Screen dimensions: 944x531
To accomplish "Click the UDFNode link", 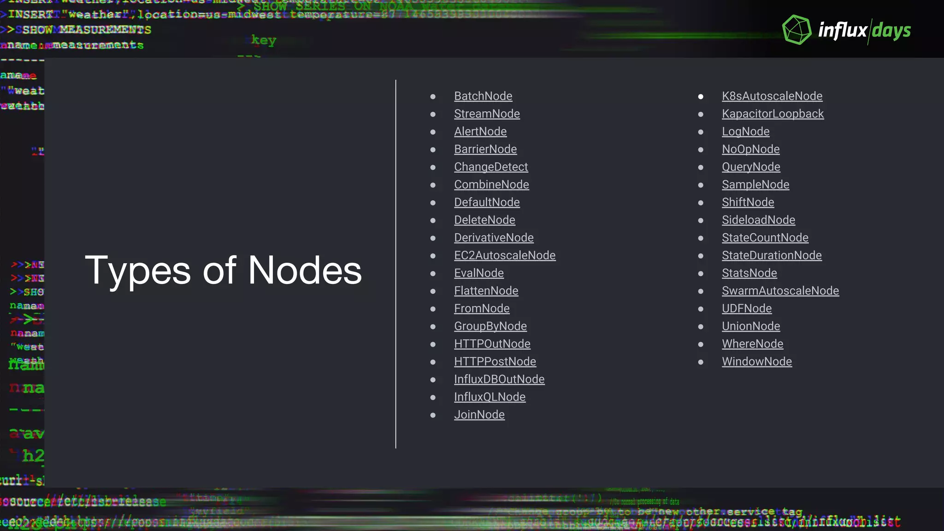I will pos(747,308).
